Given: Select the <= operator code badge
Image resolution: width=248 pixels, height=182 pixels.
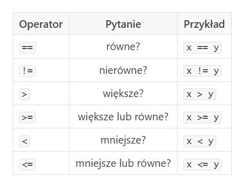Looking at the screenshot, I should point(27,164).
